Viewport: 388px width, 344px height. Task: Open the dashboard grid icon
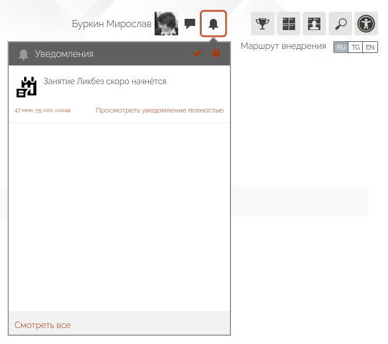click(x=289, y=24)
